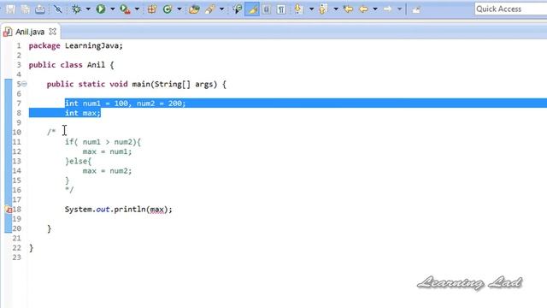This screenshot has height=308, width=547.
Task: Collapse the main method fold marker
Action: click(x=24, y=84)
